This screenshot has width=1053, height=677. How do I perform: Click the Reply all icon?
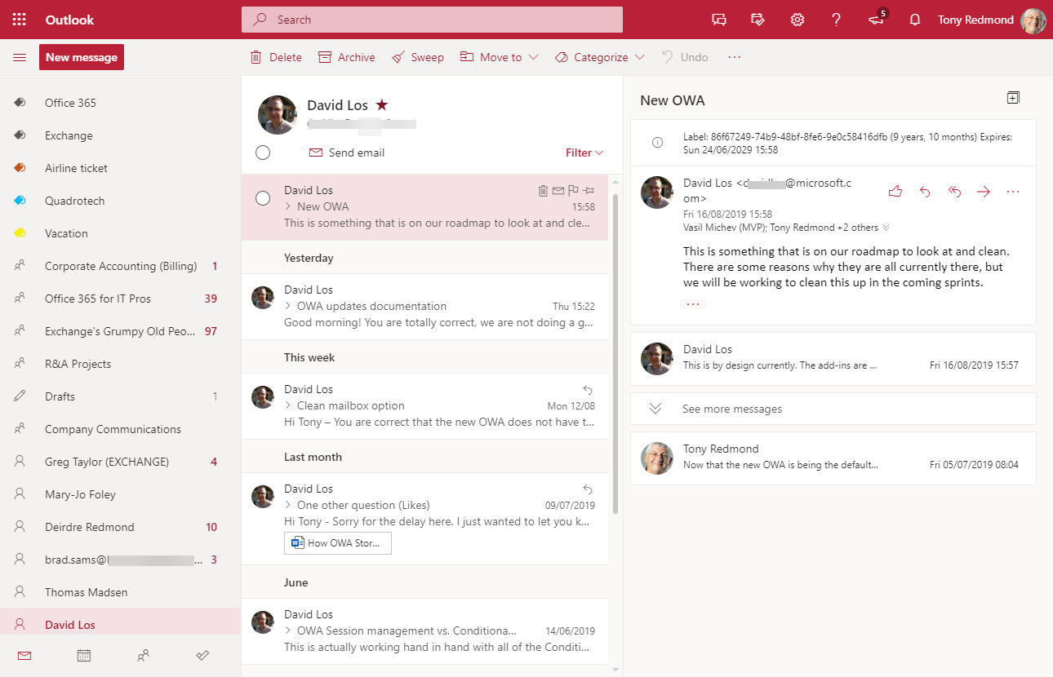(x=954, y=192)
